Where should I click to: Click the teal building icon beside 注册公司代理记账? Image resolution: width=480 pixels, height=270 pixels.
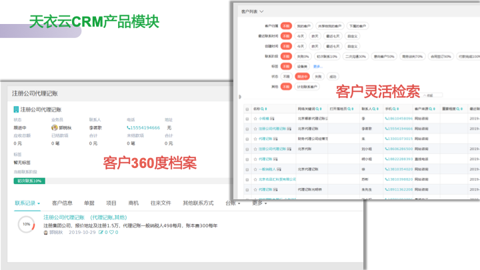point(16,109)
